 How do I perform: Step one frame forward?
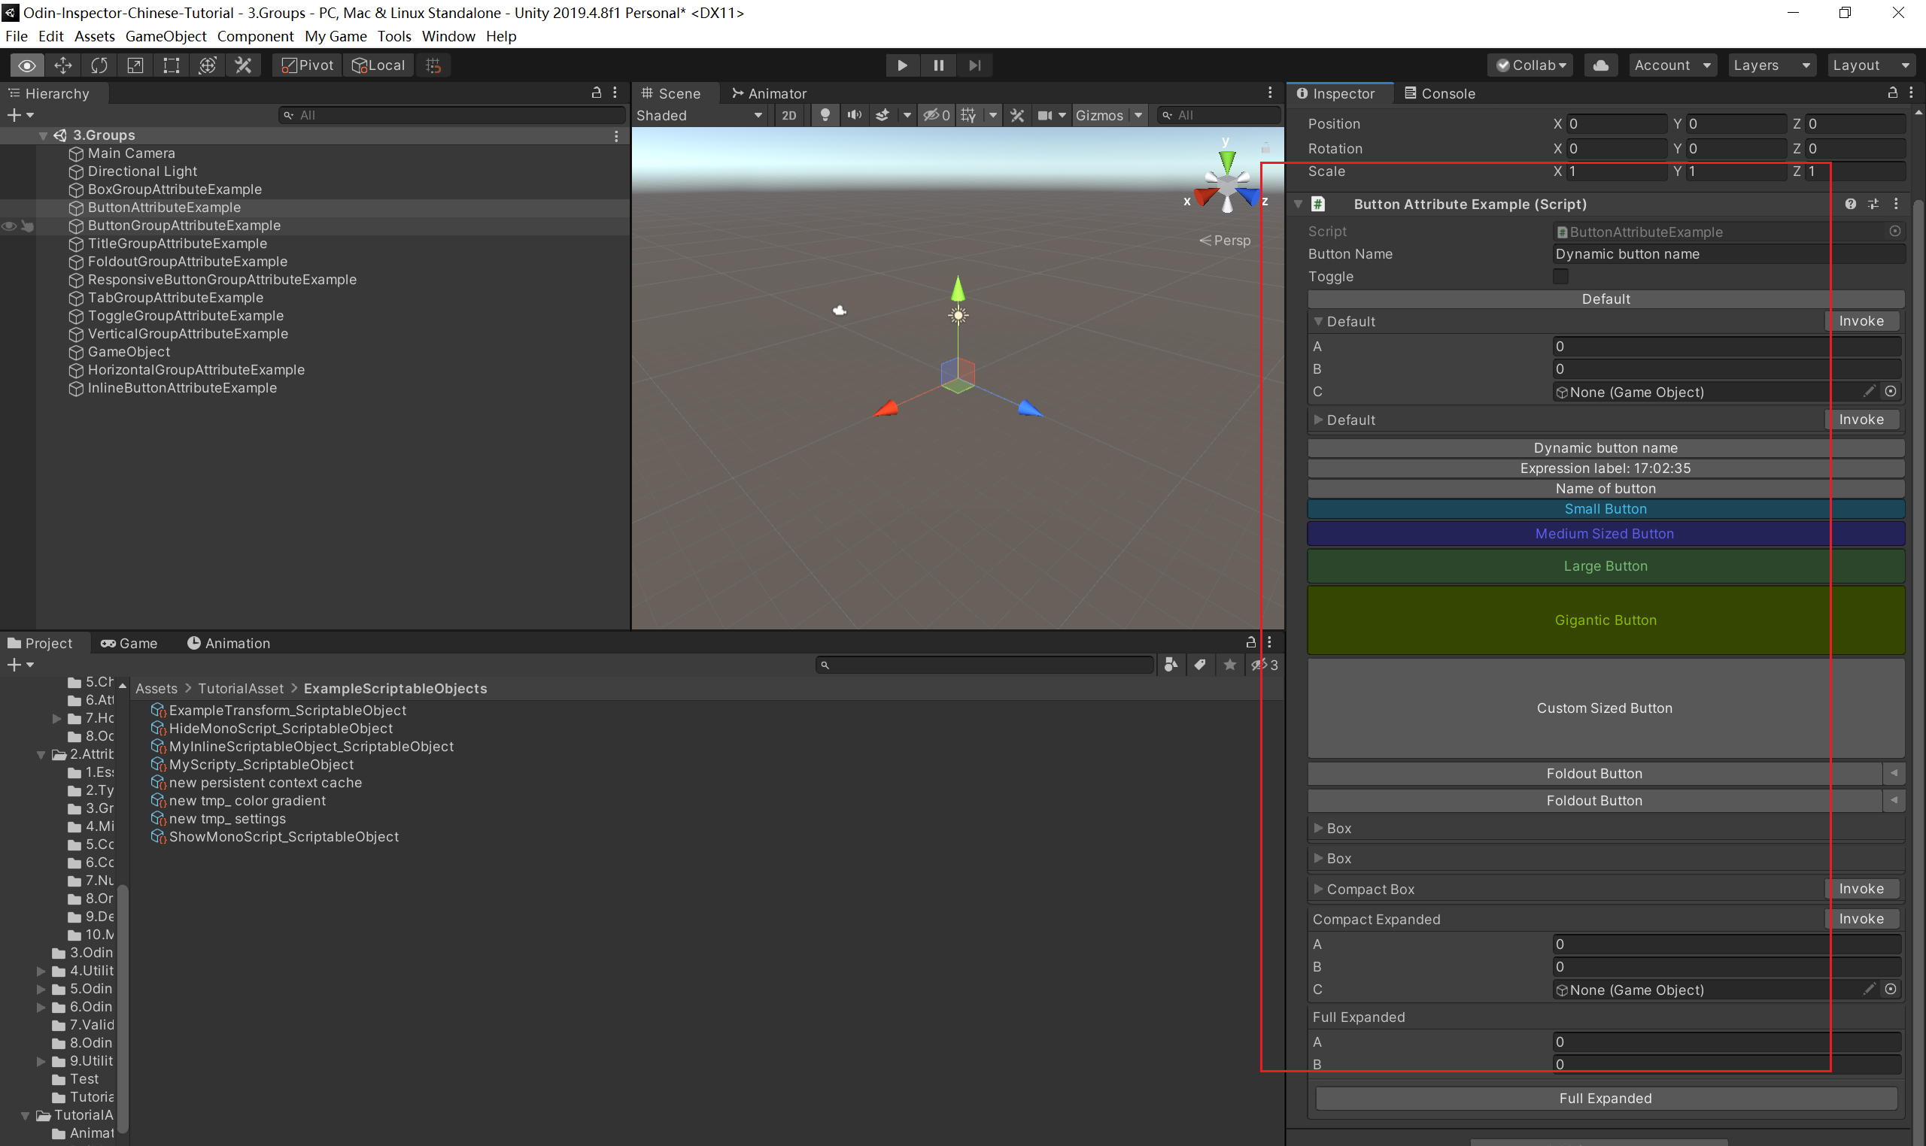tap(974, 65)
